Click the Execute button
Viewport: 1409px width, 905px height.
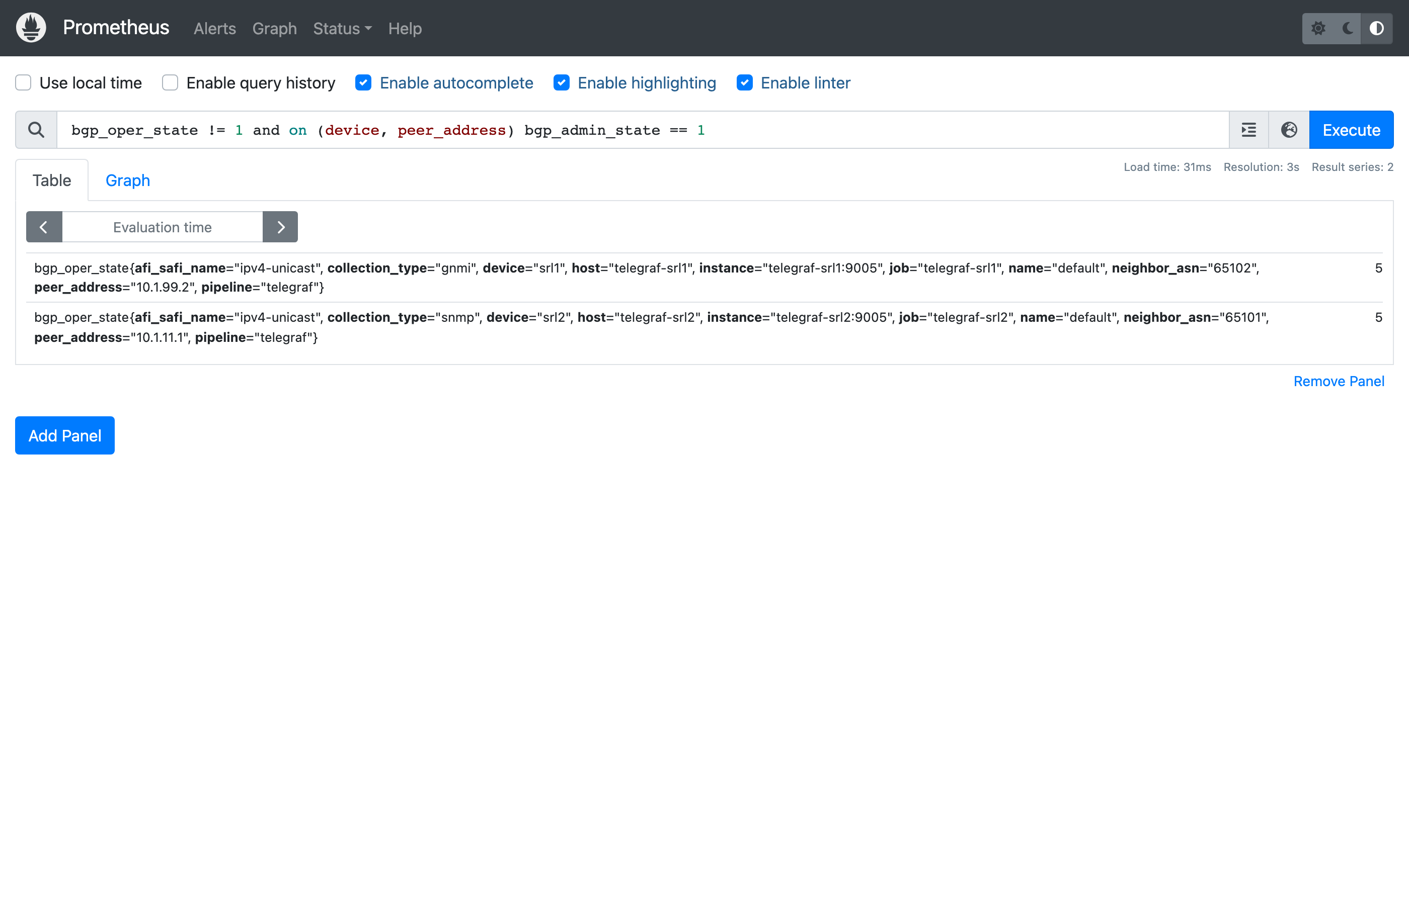click(x=1351, y=130)
